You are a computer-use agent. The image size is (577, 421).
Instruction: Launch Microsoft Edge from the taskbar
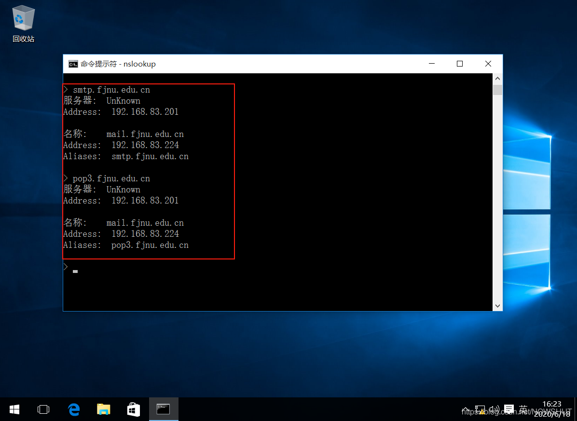[x=73, y=409]
